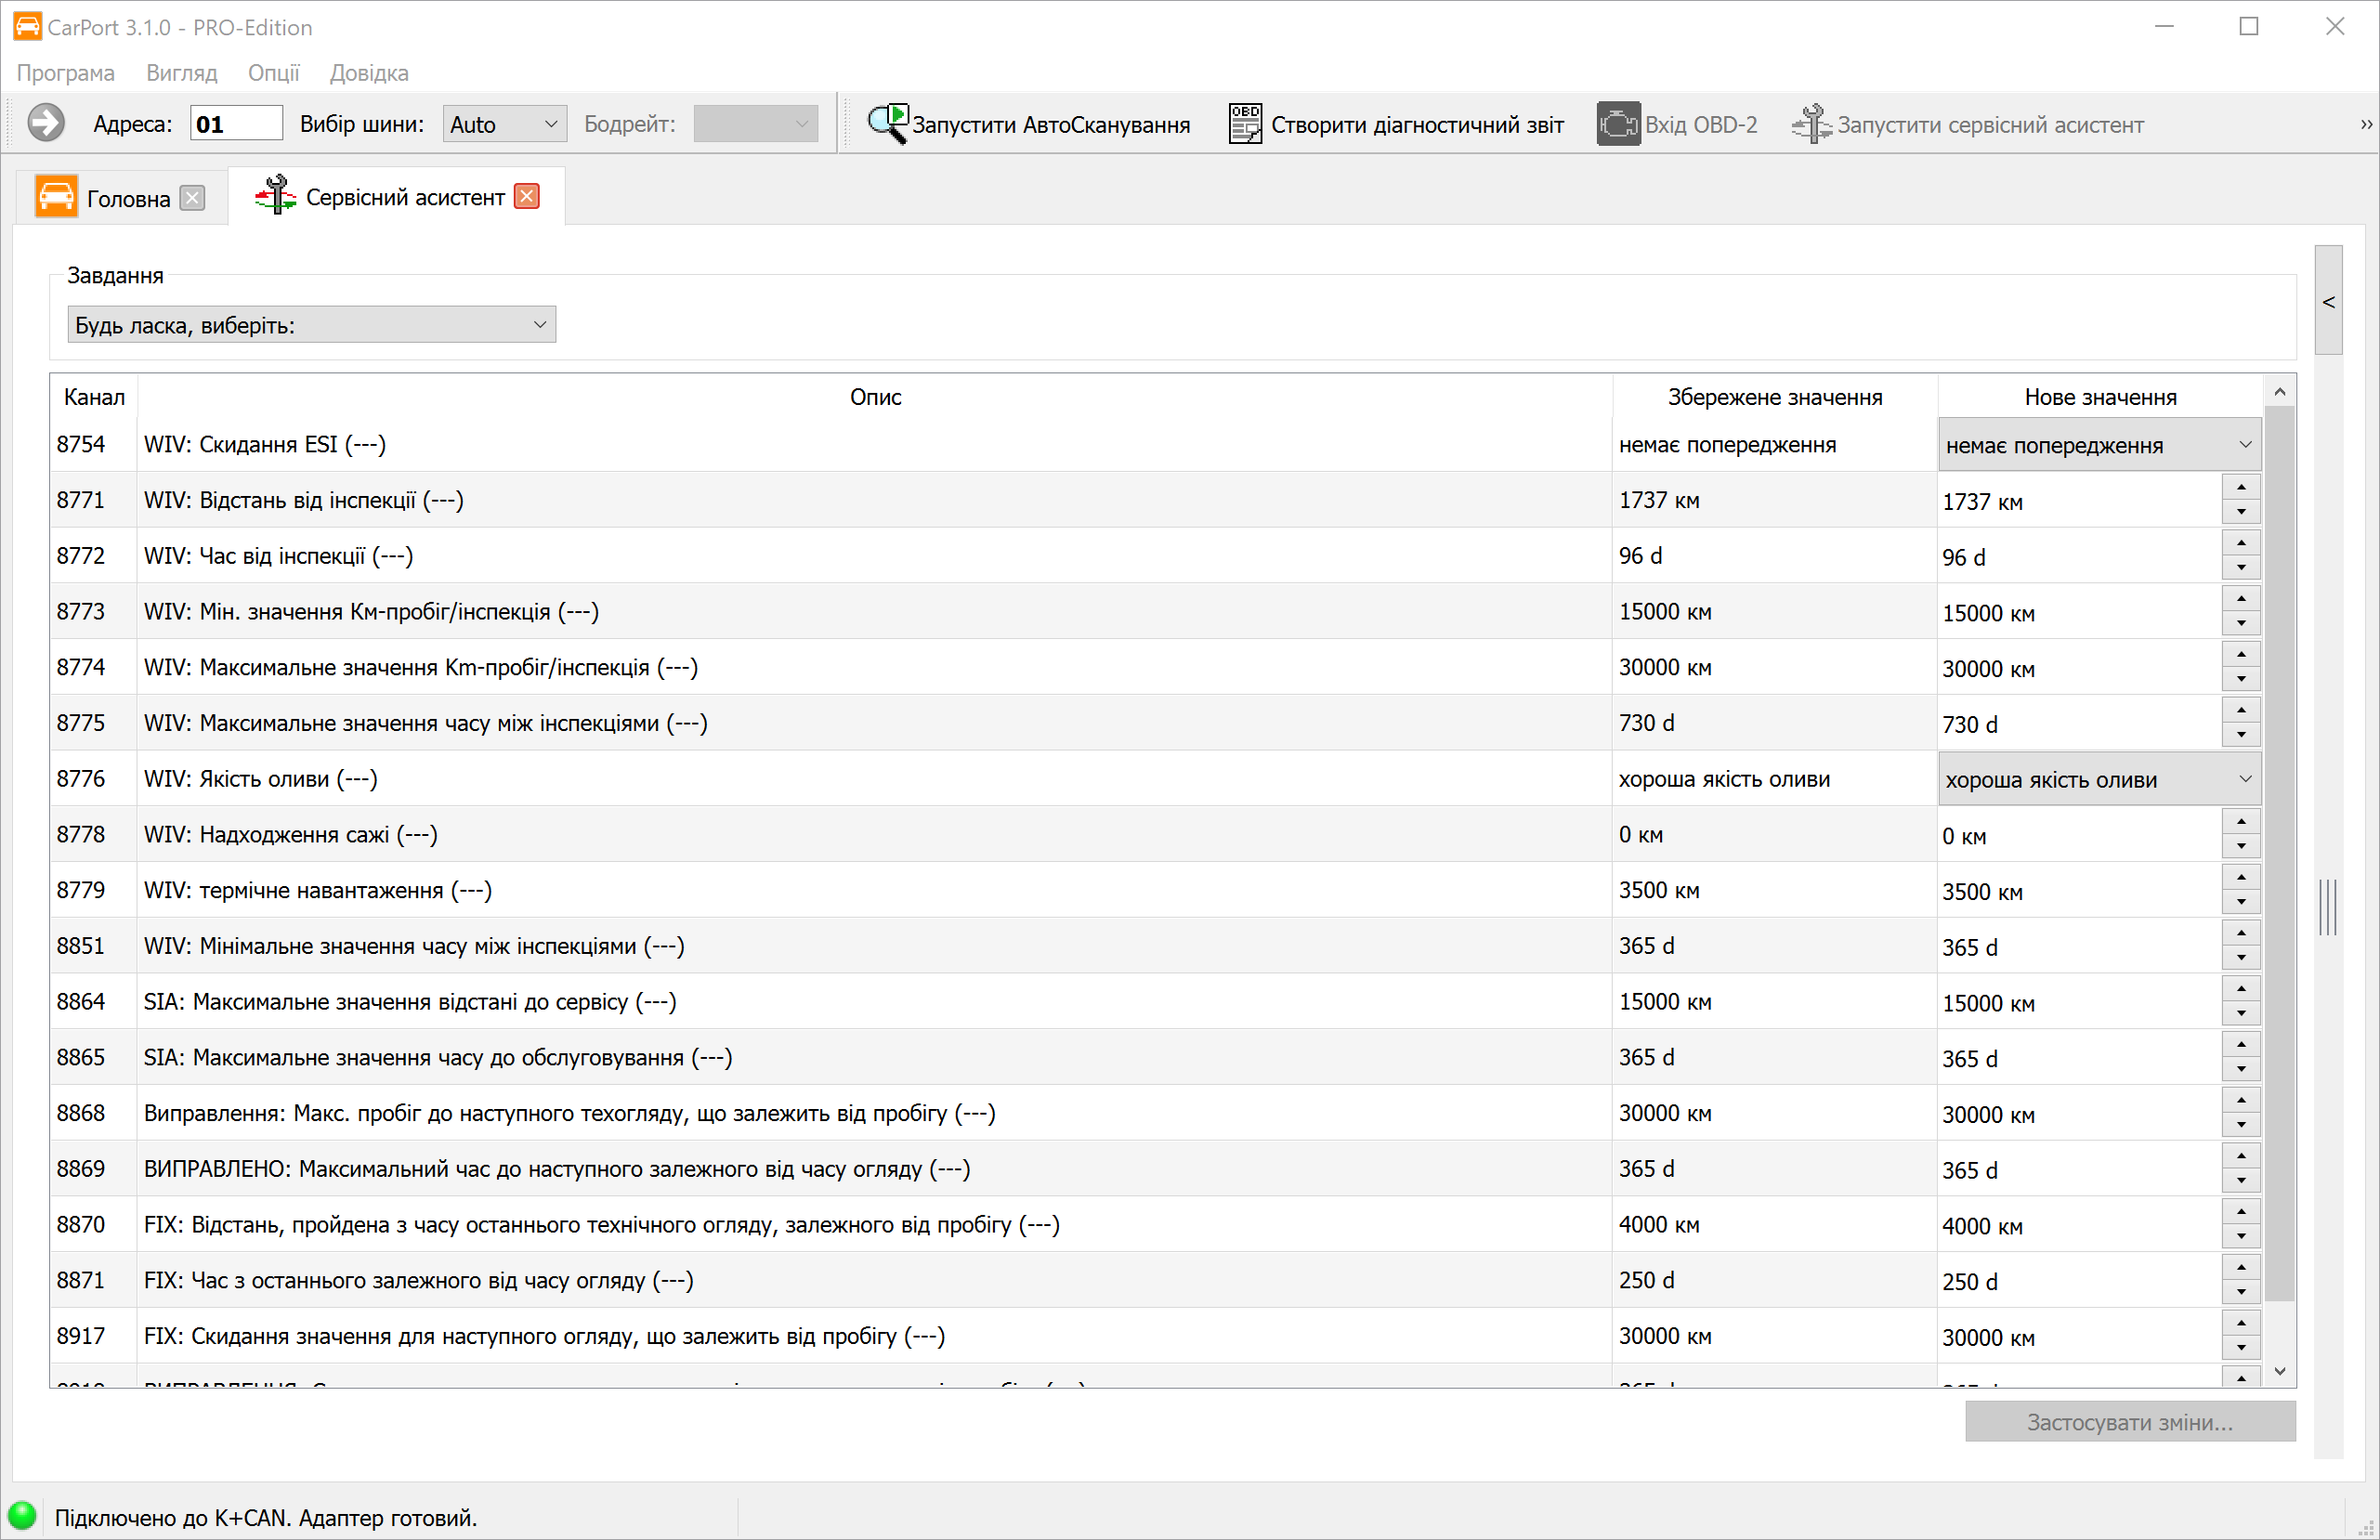
Task: Click the diagnostic report icon
Action: [1244, 124]
